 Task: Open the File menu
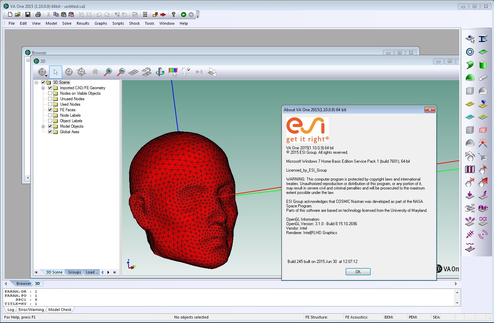[x=12, y=23]
